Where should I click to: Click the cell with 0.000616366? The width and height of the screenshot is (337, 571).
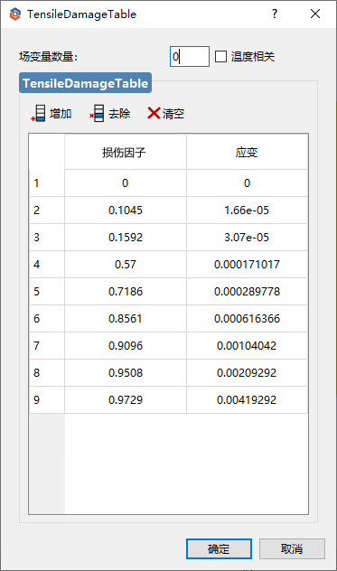[247, 319]
